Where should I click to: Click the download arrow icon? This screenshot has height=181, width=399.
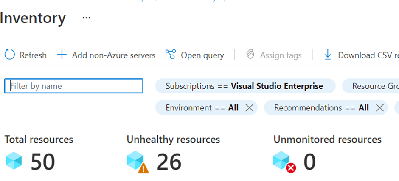point(328,55)
